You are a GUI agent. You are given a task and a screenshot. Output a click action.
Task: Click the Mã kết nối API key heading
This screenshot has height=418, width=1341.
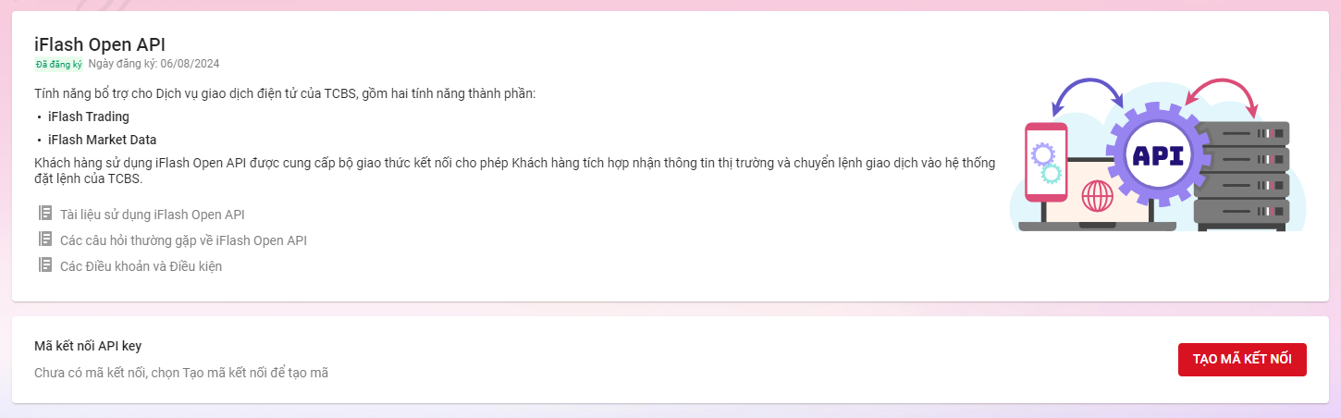tap(88, 346)
